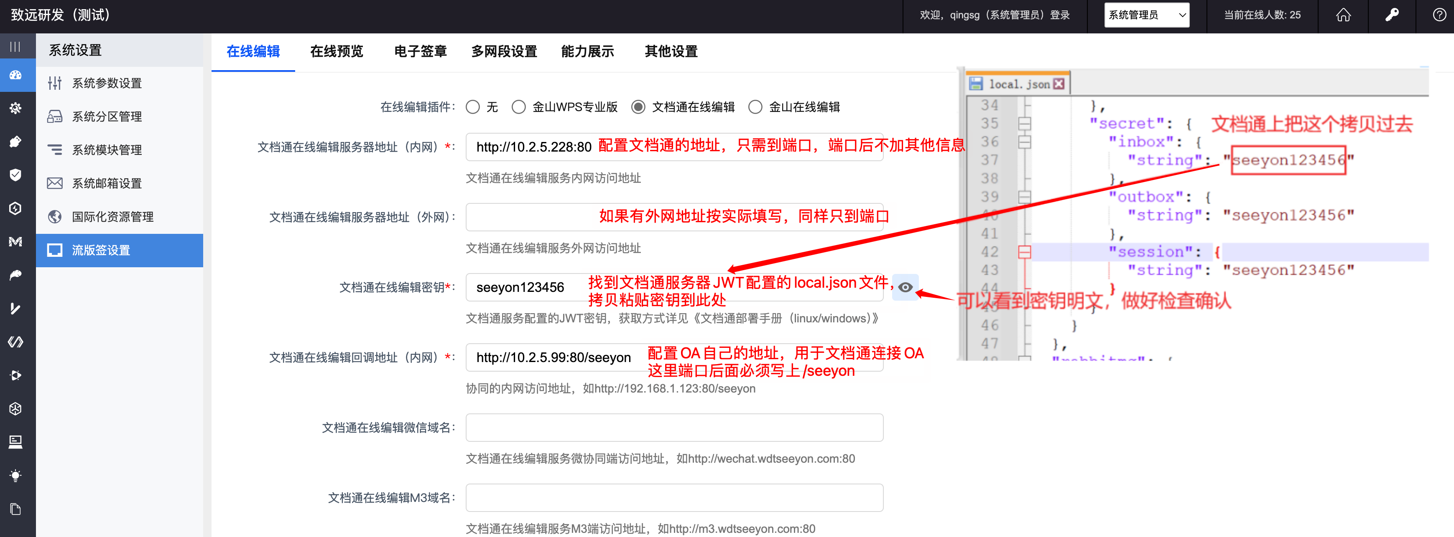Click the 文档通在线编辑微信域名 input field
Image resolution: width=1454 pixels, height=537 pixels.
point(674,428)
